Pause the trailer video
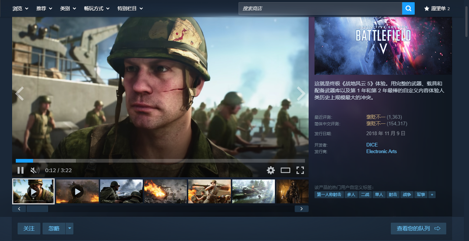This screenshot has height=241, width=469. [20, 170]
